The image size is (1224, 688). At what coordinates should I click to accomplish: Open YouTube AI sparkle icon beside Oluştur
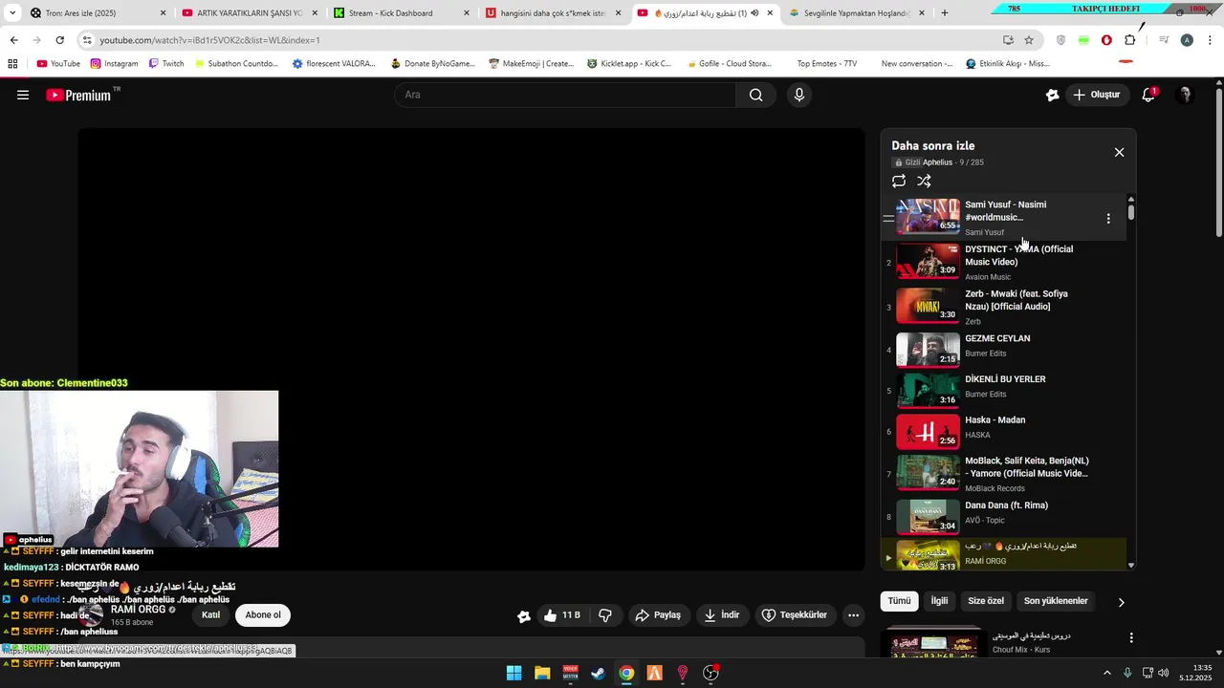coord(1052,95)
